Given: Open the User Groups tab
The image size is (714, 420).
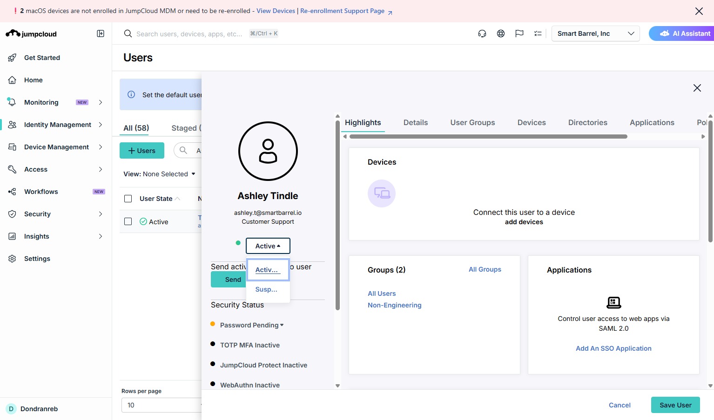Looking at the screenshot, I should tap(472, 122).
